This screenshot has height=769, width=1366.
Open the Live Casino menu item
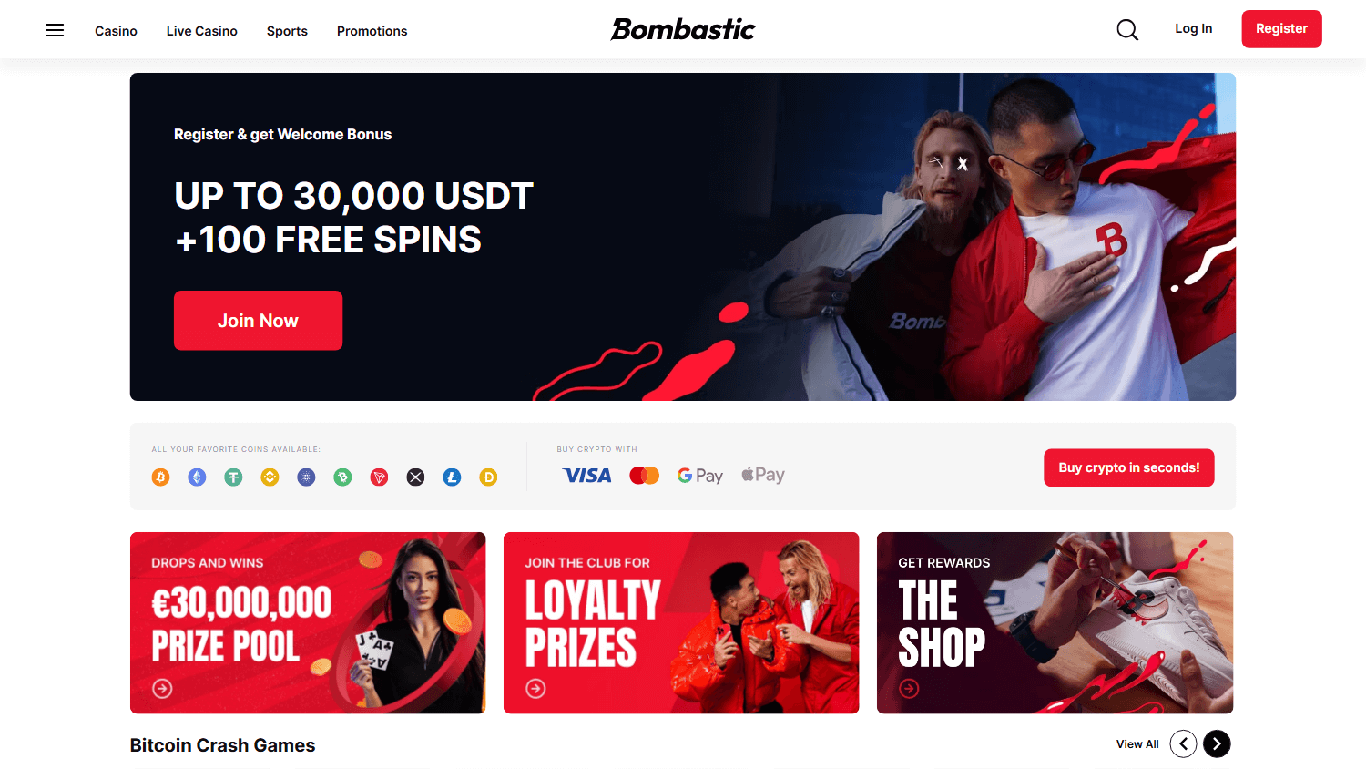point(202,31)
